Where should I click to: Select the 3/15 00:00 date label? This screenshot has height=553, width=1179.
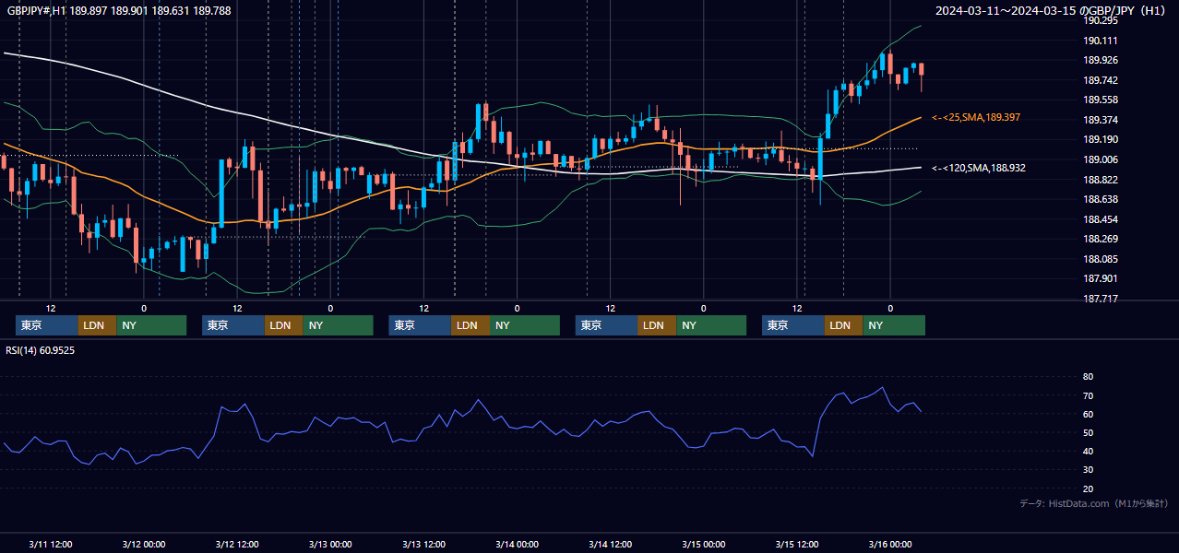(704, 545)
